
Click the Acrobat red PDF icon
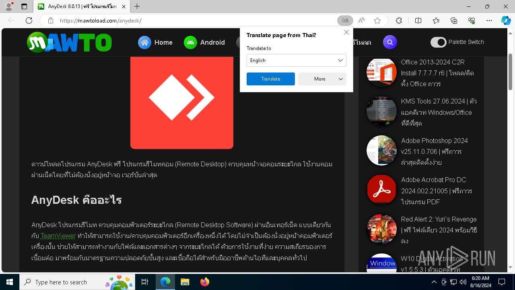381,189
